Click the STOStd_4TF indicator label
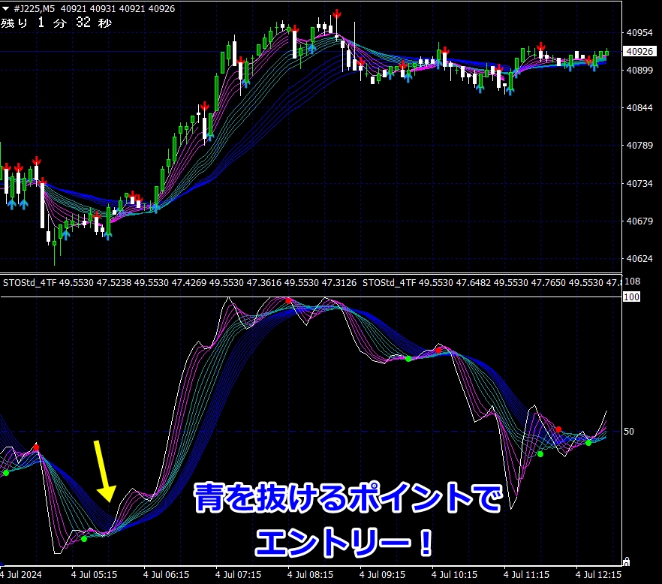 tap(30, 283)
